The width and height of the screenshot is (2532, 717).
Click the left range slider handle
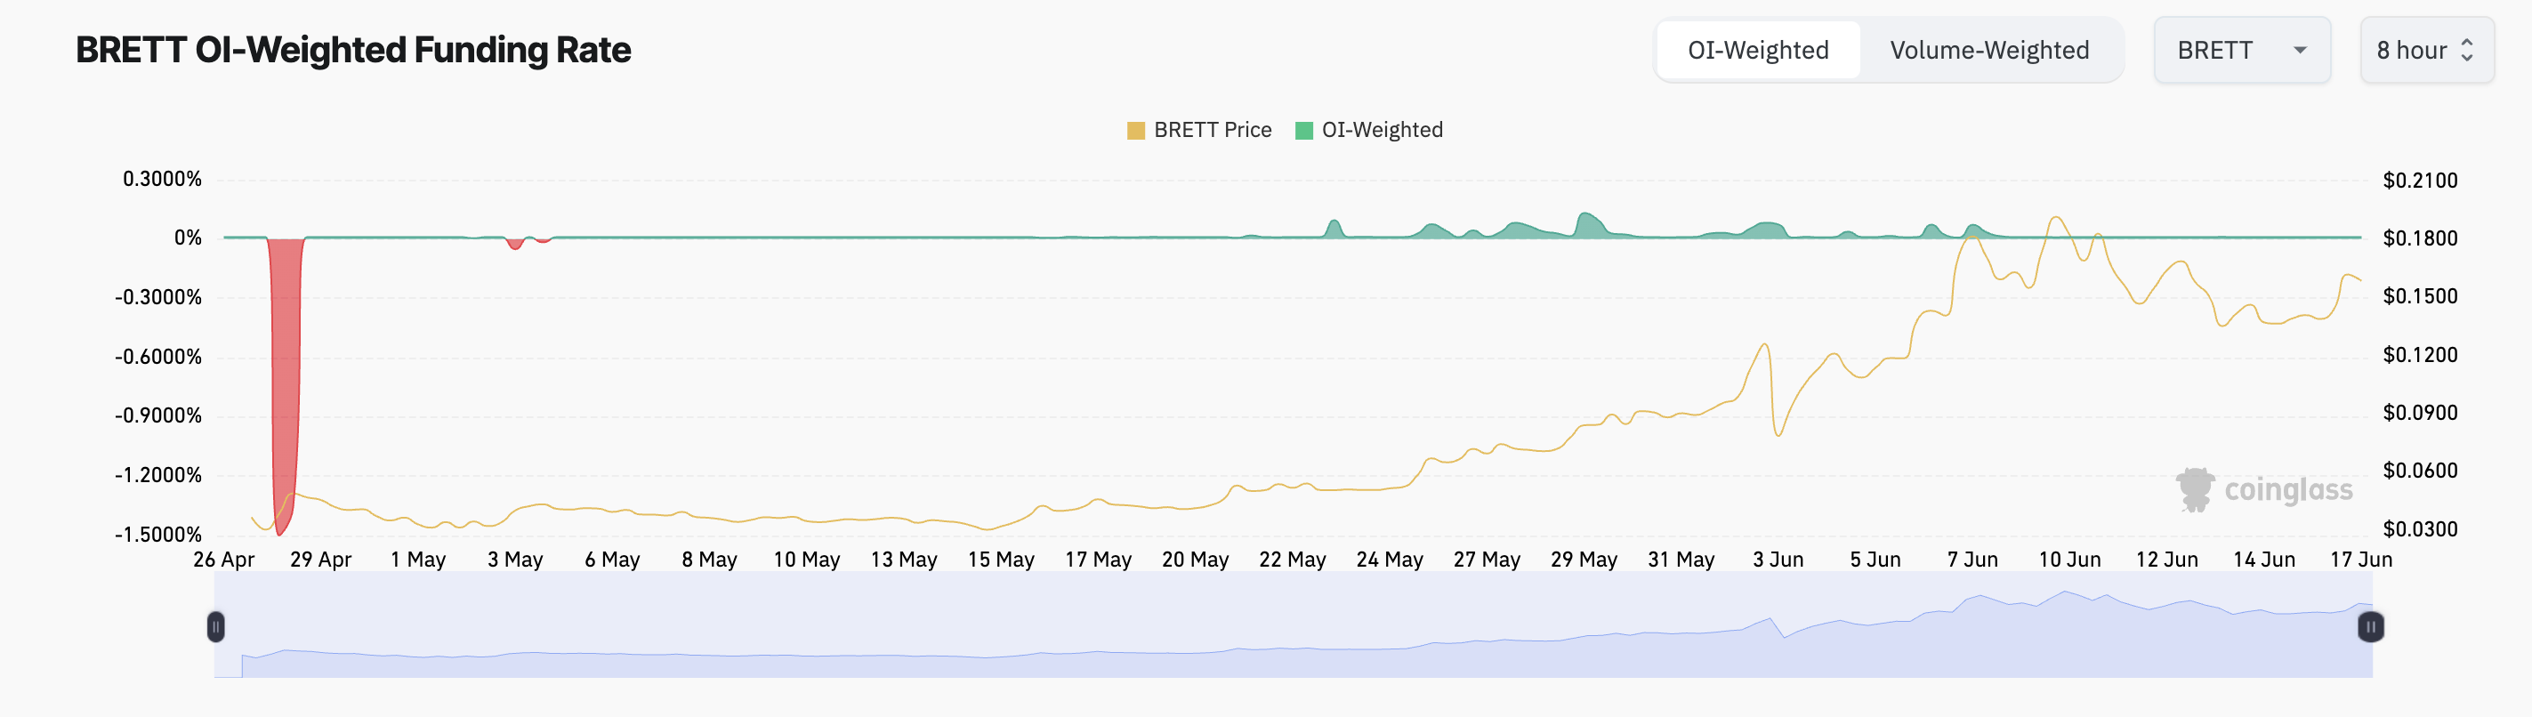(x=216, y=626)
